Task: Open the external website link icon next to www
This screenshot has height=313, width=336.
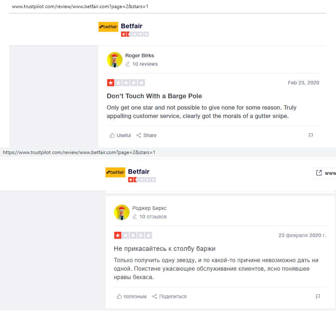Action: pos(319,173)
